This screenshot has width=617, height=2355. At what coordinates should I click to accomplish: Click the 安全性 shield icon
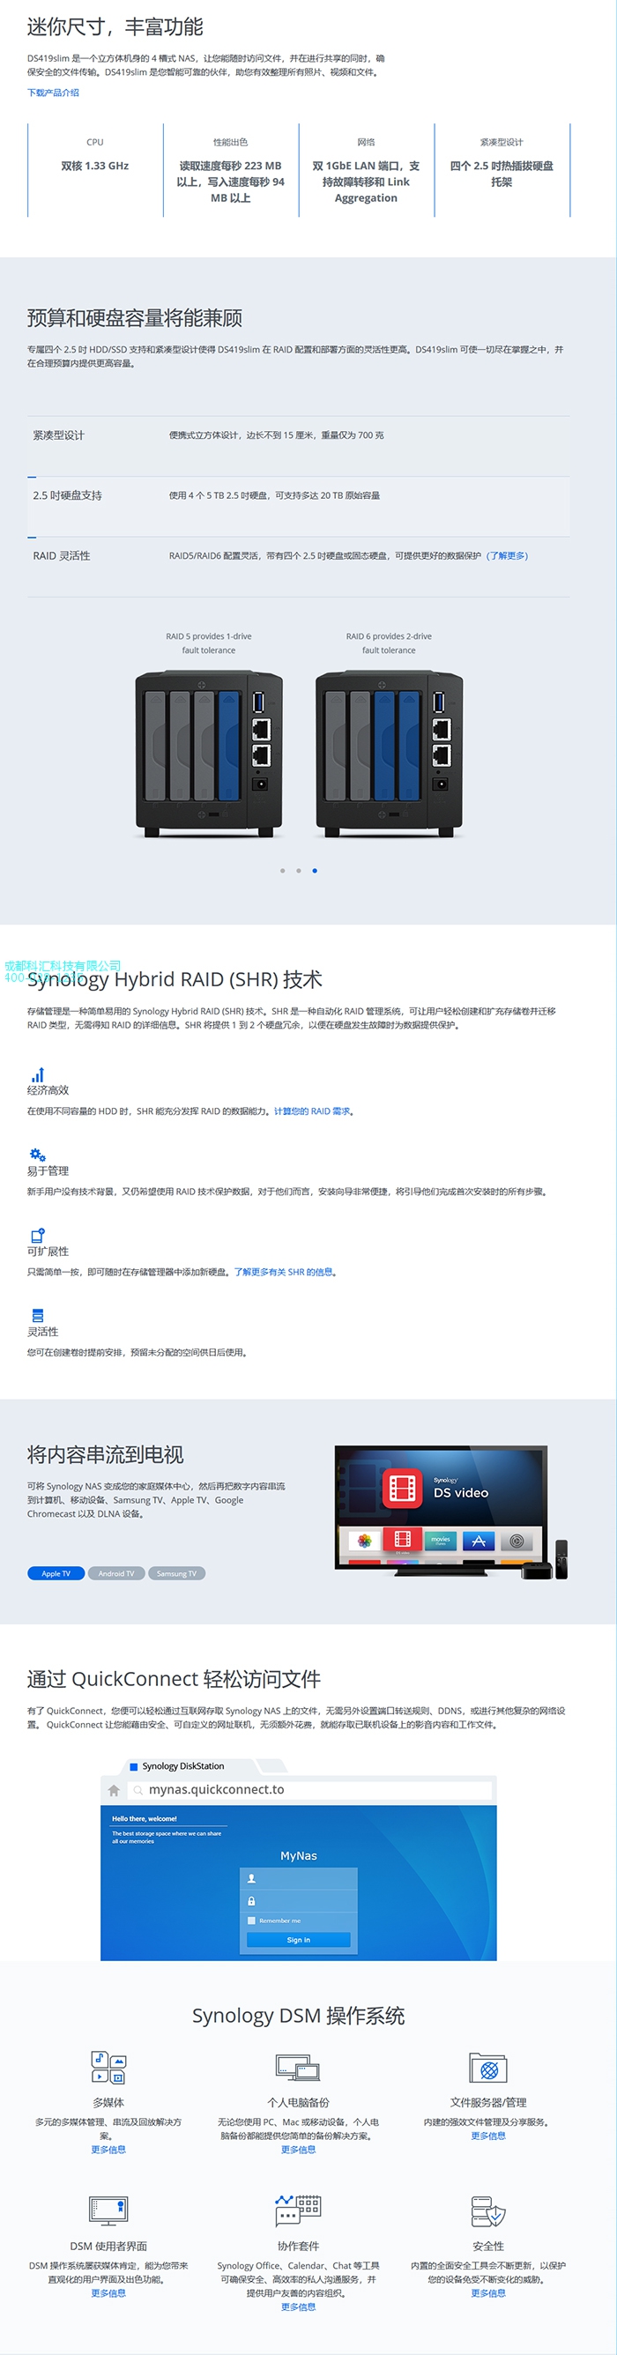click(x=488, y=2210)
